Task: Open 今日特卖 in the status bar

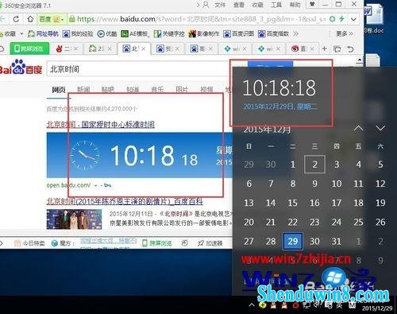Action: pyautogui.click(x=29, y=242)
